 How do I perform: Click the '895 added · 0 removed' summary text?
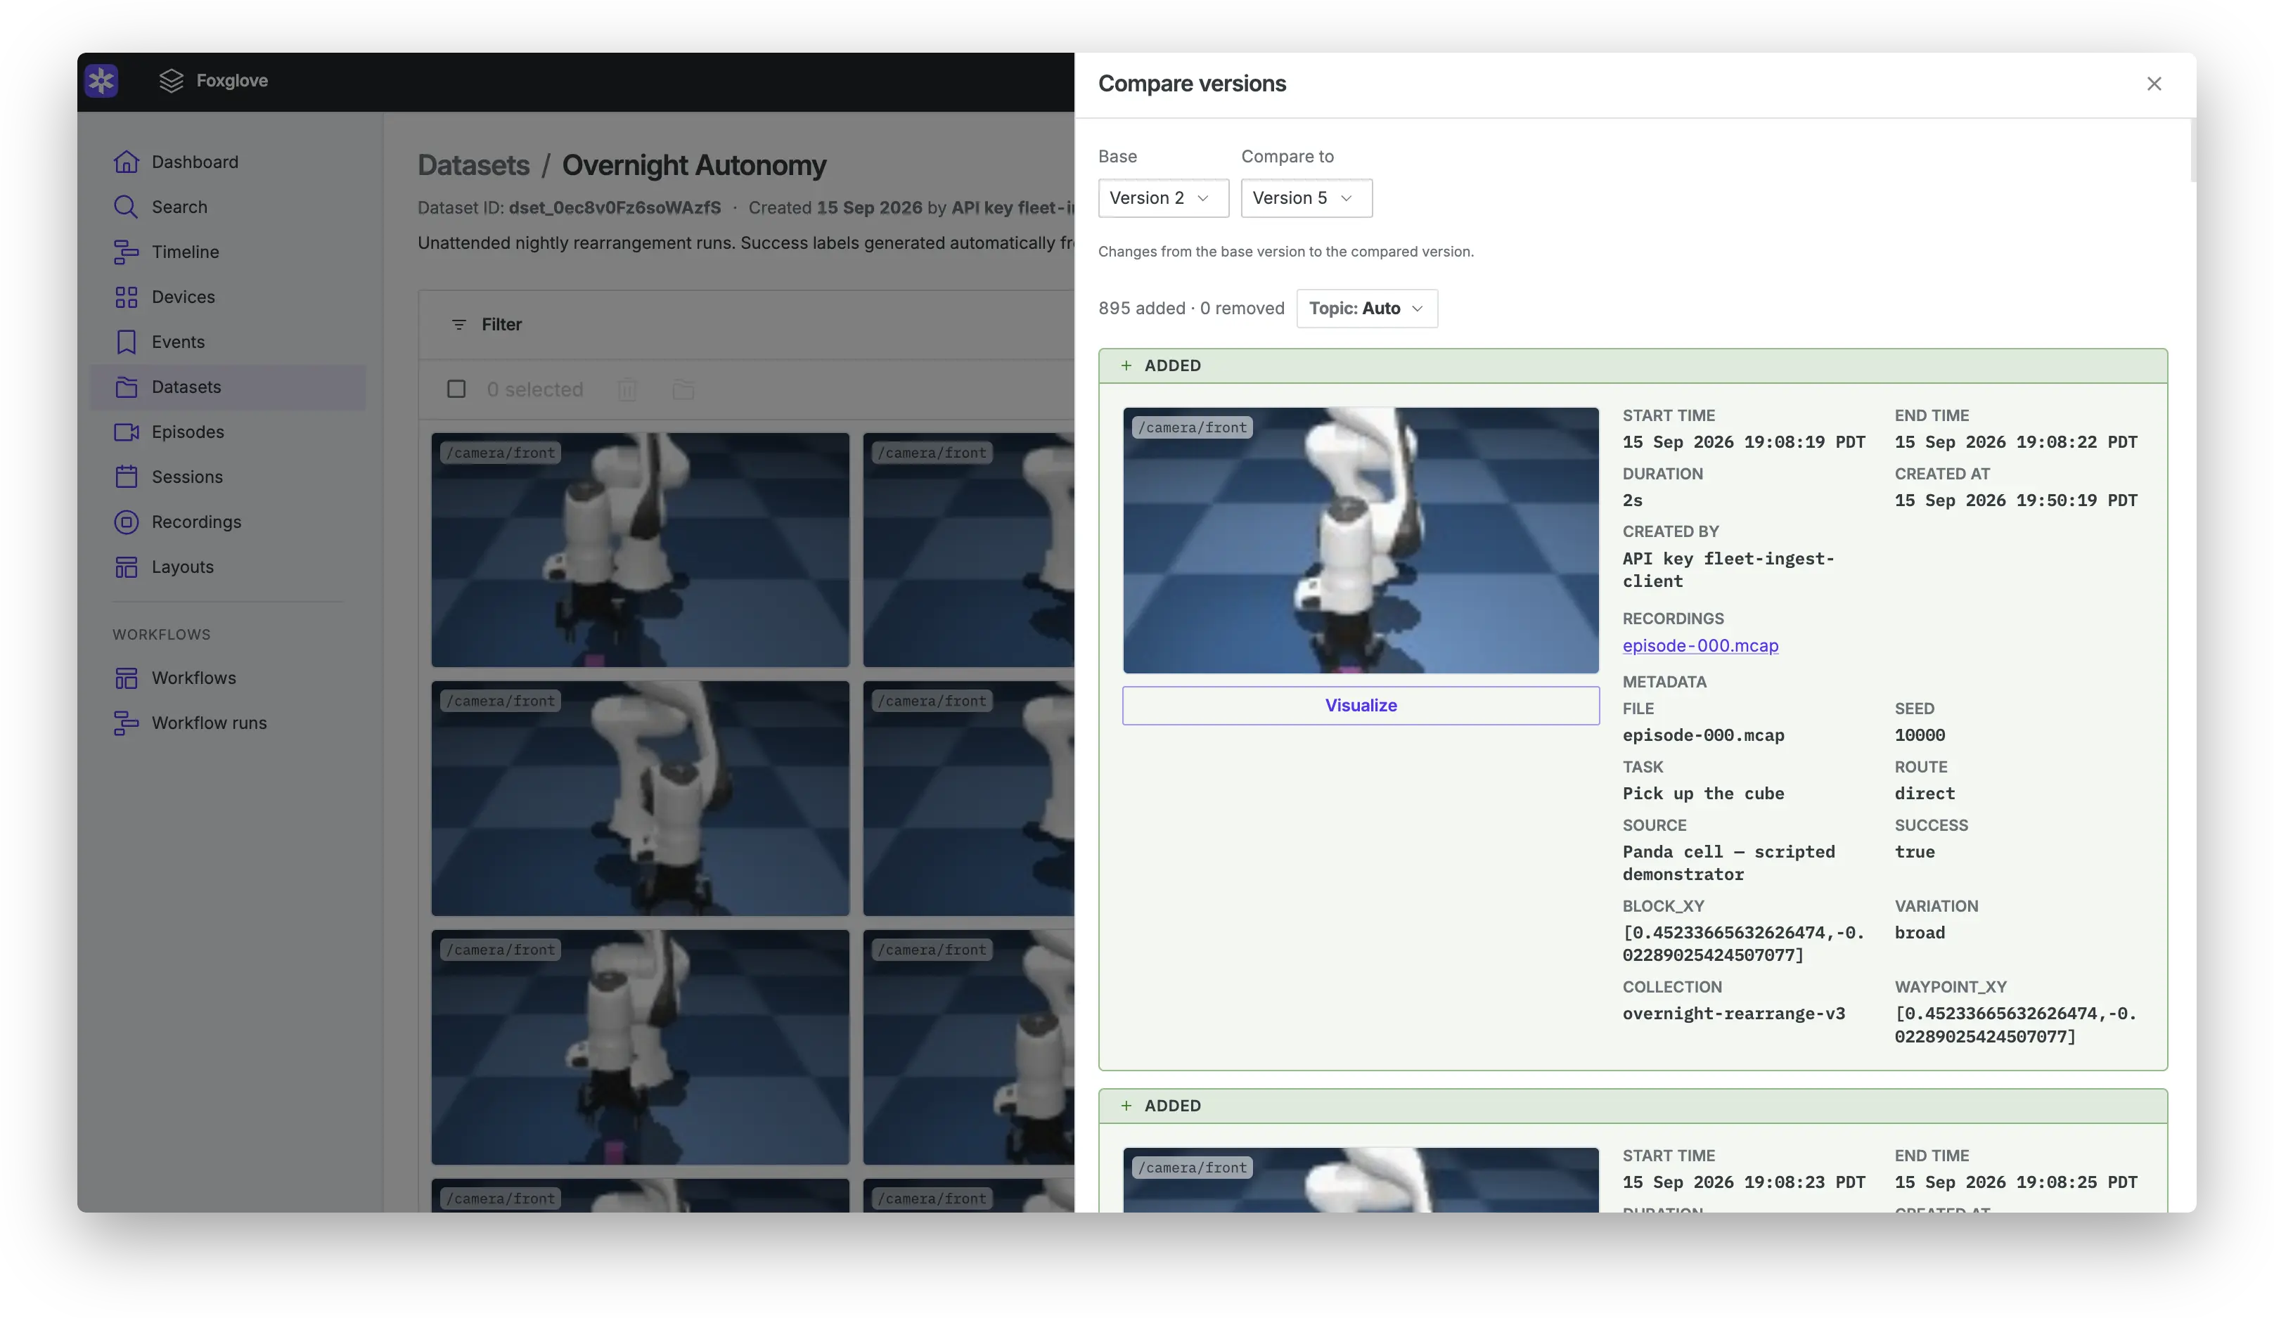1191,309
